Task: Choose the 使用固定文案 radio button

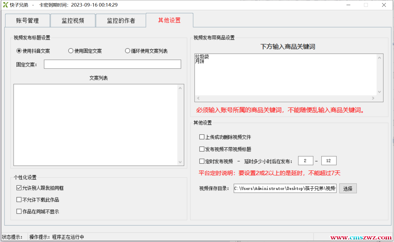Action: pyautogui.click(x=71, y=51)
